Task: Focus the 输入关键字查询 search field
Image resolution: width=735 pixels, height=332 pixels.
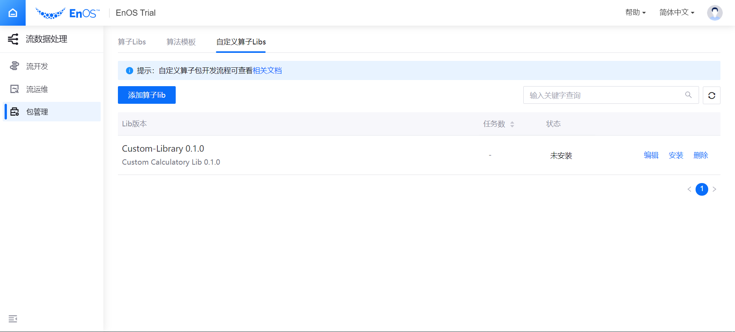Action: (x=603, y=95)
